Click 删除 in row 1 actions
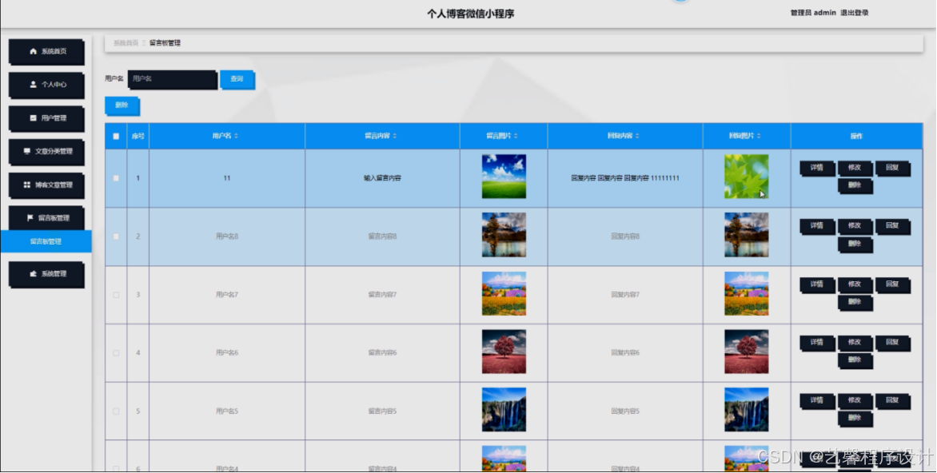Viewport: 937px width, 473px height. point(855,186)
